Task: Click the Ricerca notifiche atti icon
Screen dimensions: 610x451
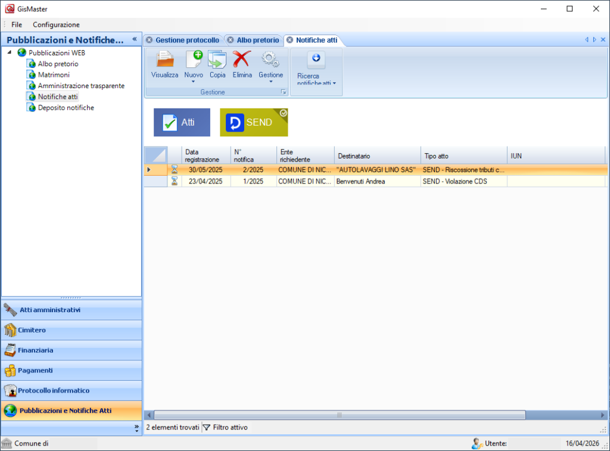Action: click(x=316, y=58)
